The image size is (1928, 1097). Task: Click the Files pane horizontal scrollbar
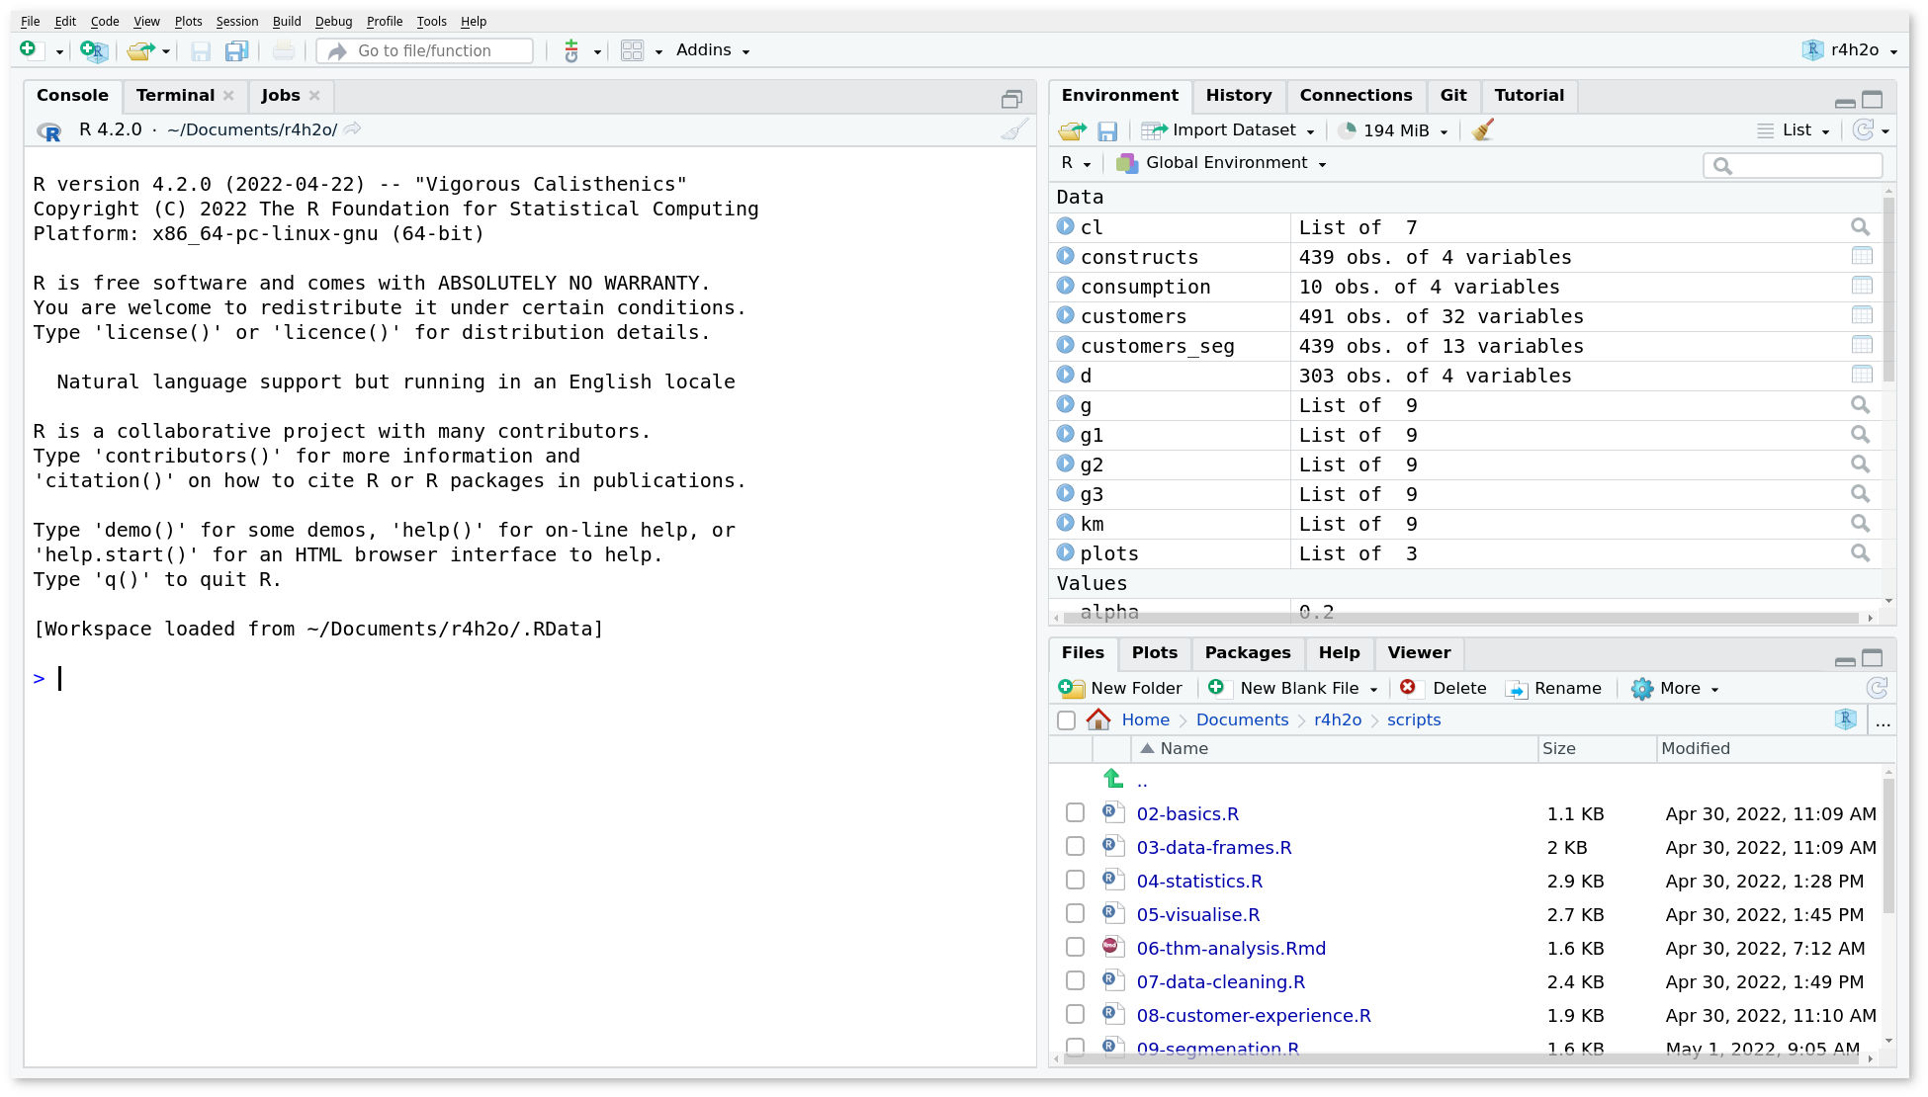(1461, 1058)
